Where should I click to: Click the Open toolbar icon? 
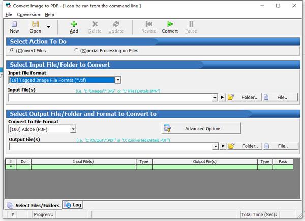click(35, 24)
